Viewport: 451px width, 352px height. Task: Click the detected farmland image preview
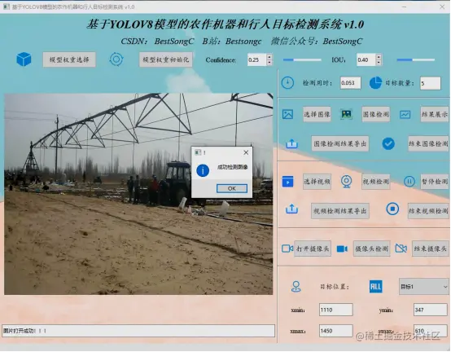tap(138, 194)
